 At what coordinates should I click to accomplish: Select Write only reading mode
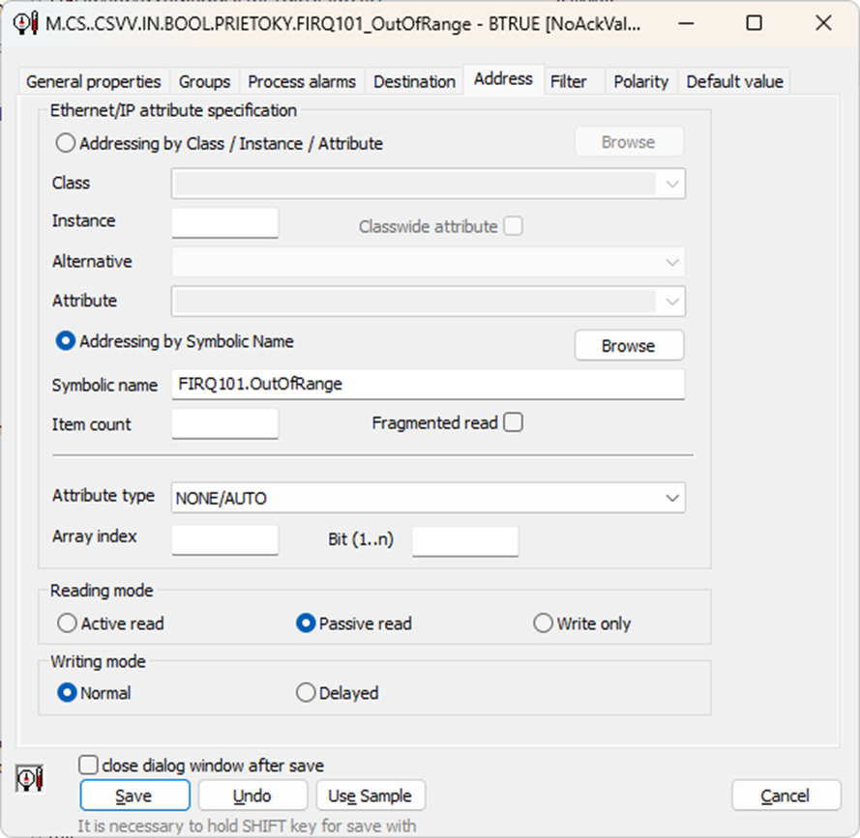(x=543, y=623)
